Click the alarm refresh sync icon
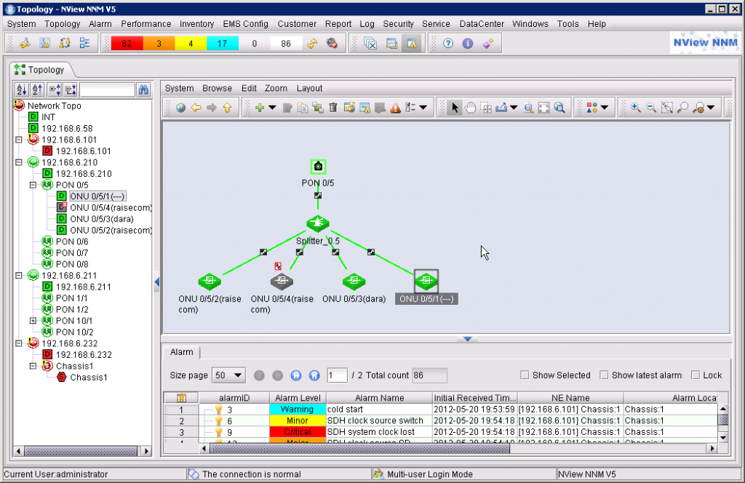This screenshot has height=483, width=745. 312,43
